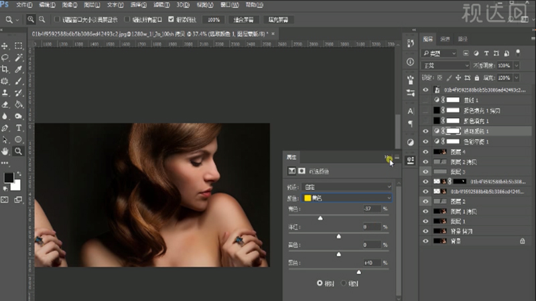Screen dimensions: 536x301
Task: Toggle Quick Mask mode icon
Action: 5,199
